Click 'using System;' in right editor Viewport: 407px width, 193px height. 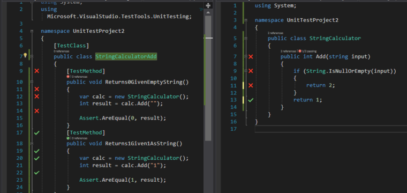point(275,6)
